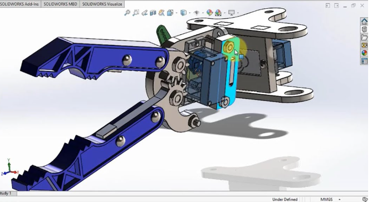Open SOLIDWORKS Resources home task pane
Screen dimensions: 372x202
coord(364,21)
